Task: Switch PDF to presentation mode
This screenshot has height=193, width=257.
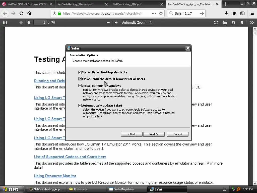Action: [x=216, y=22]
